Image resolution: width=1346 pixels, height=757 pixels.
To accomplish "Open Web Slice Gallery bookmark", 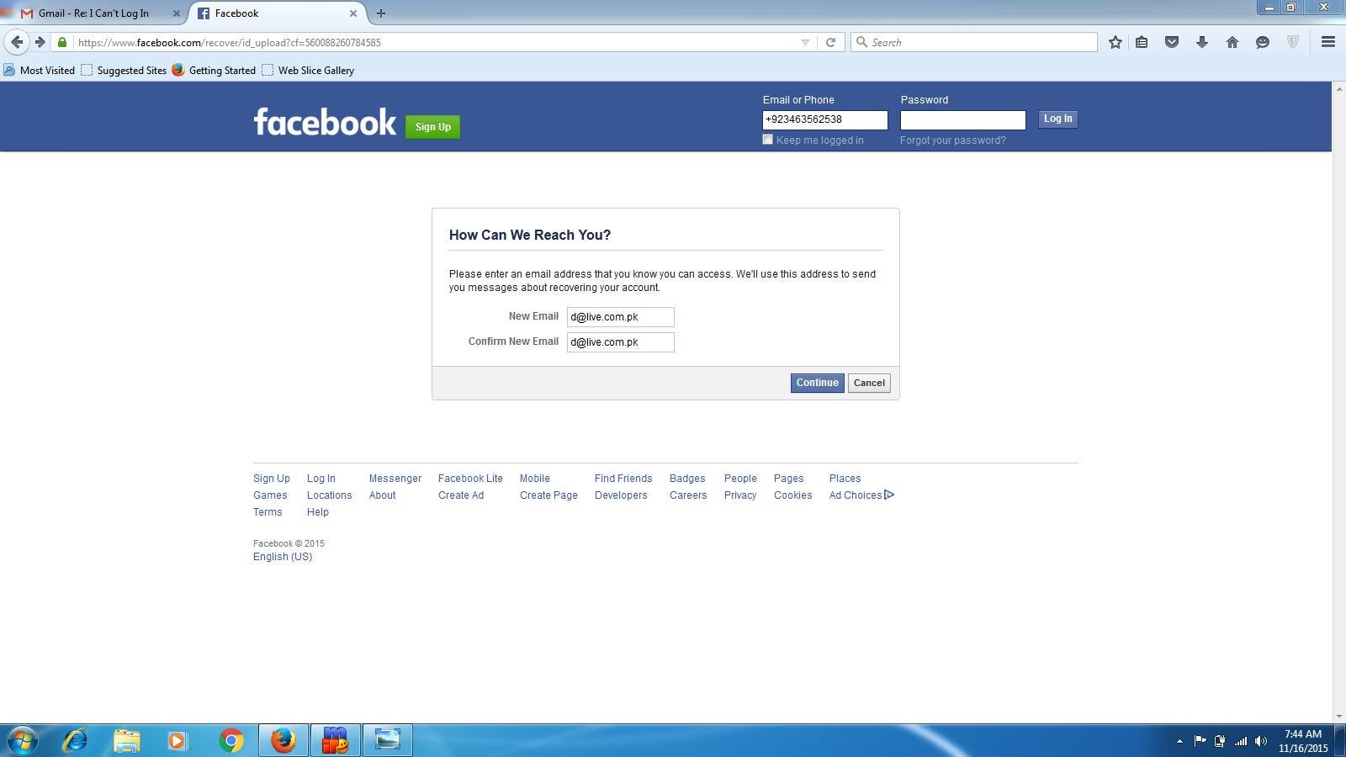I will (308, 71).
